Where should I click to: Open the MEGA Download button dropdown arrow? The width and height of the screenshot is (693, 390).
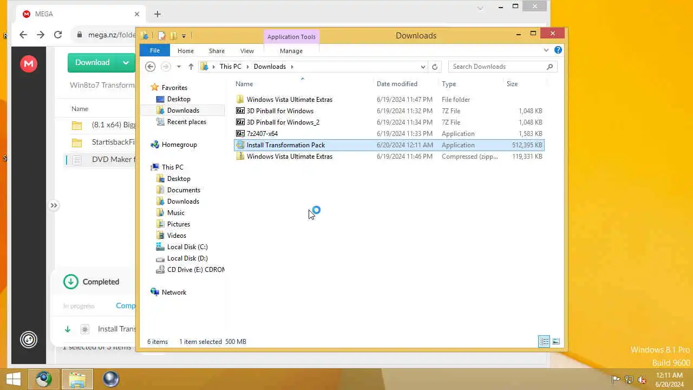pos(126,62)
